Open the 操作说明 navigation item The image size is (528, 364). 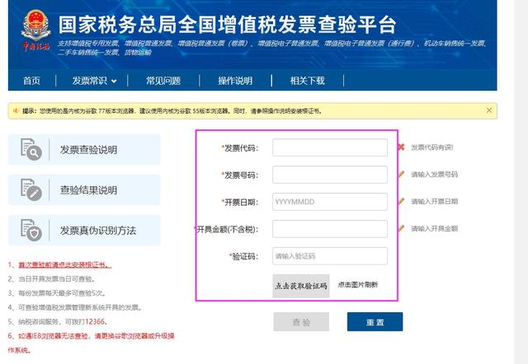coord(235,81)
